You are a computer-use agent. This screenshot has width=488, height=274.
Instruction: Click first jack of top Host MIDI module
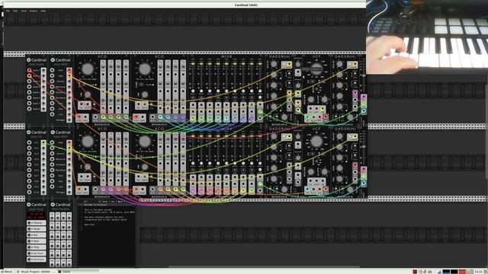[x=52, y=70]
